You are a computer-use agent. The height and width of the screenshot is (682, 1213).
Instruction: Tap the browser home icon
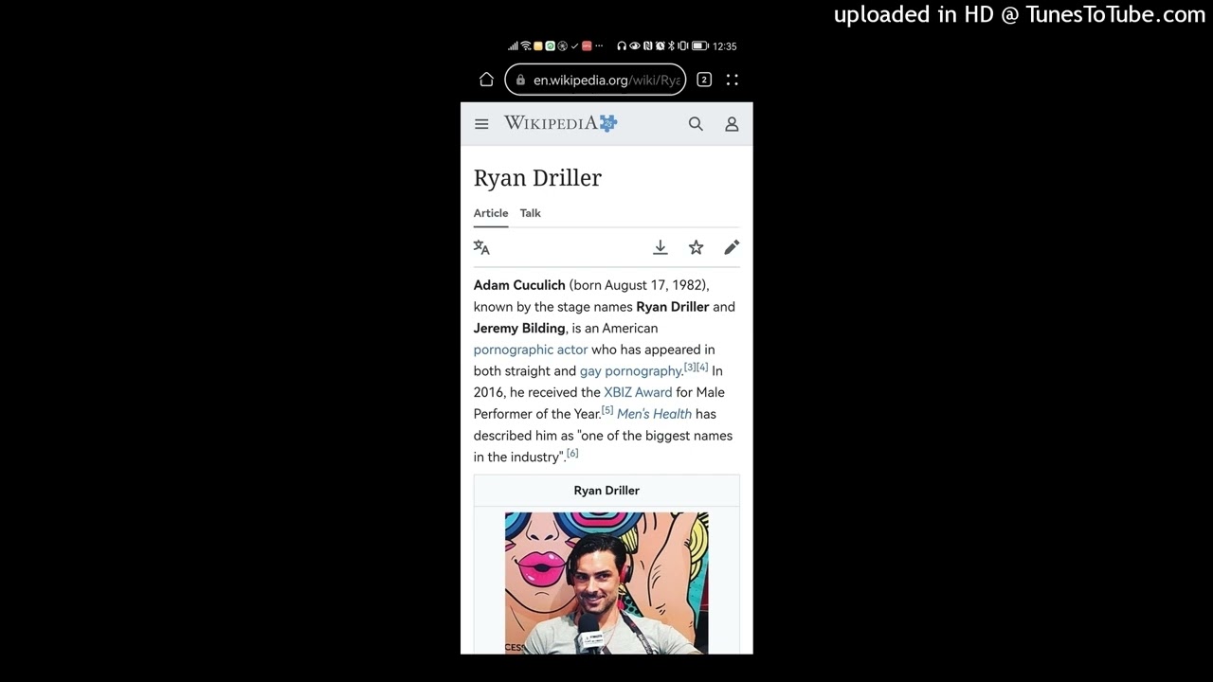click(x=486, y=80)
